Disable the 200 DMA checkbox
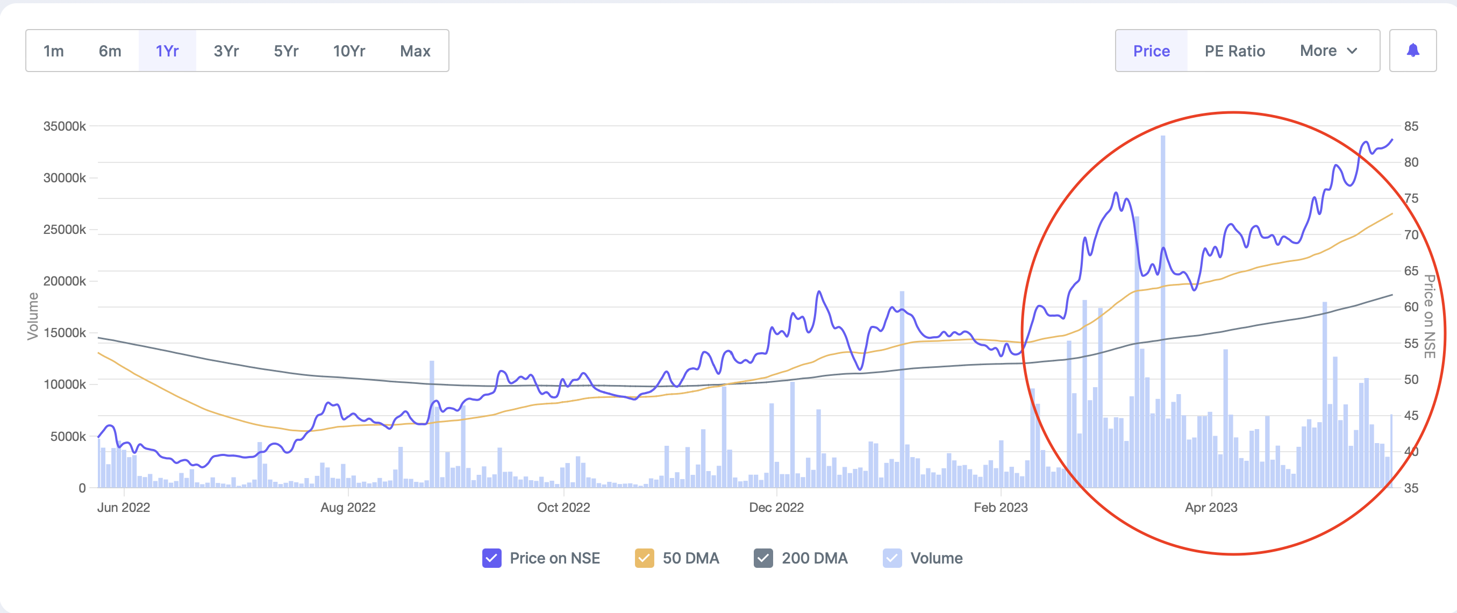The image size is (1457, 613). point(763,558)
